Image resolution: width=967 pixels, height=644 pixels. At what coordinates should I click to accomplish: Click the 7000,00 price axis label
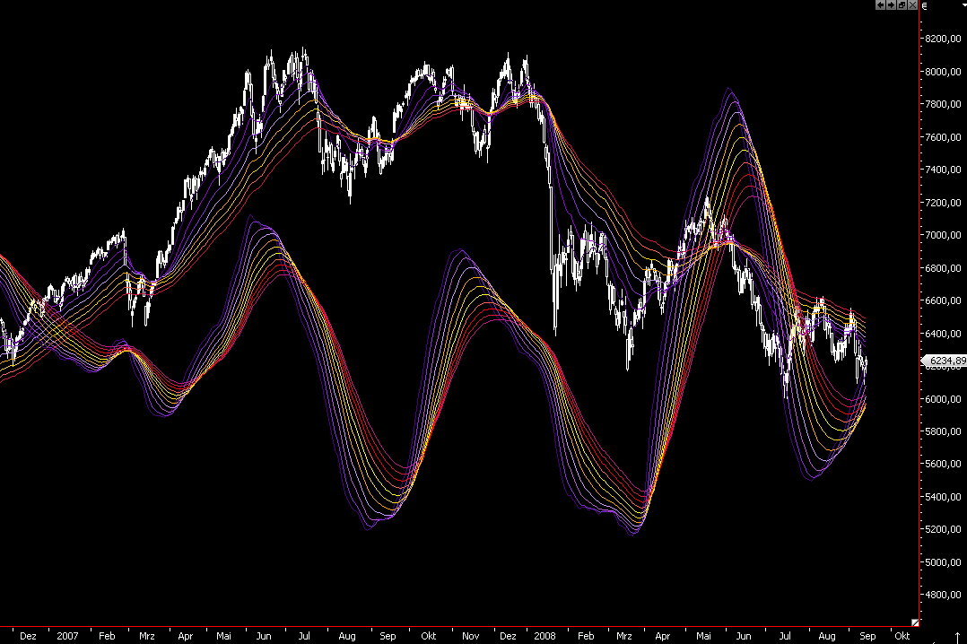click(943, 235)
